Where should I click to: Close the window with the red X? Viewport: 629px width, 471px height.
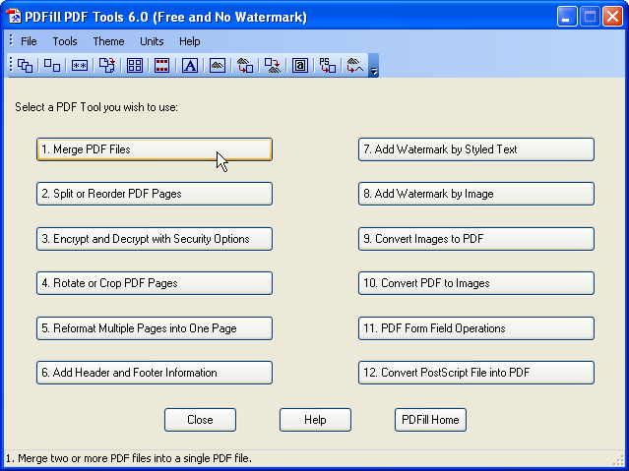pos(612,17)
